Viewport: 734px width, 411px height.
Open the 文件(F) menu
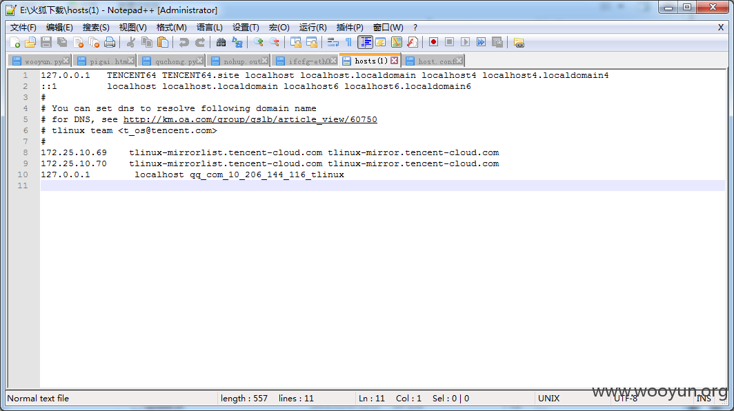[23, 28]
